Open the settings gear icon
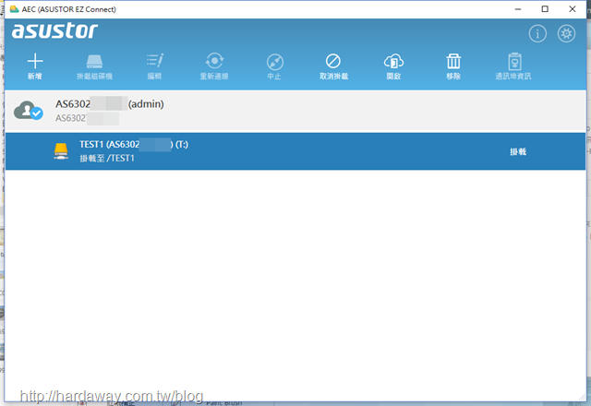This screenshot has height=406, width=591. [566, 33]
